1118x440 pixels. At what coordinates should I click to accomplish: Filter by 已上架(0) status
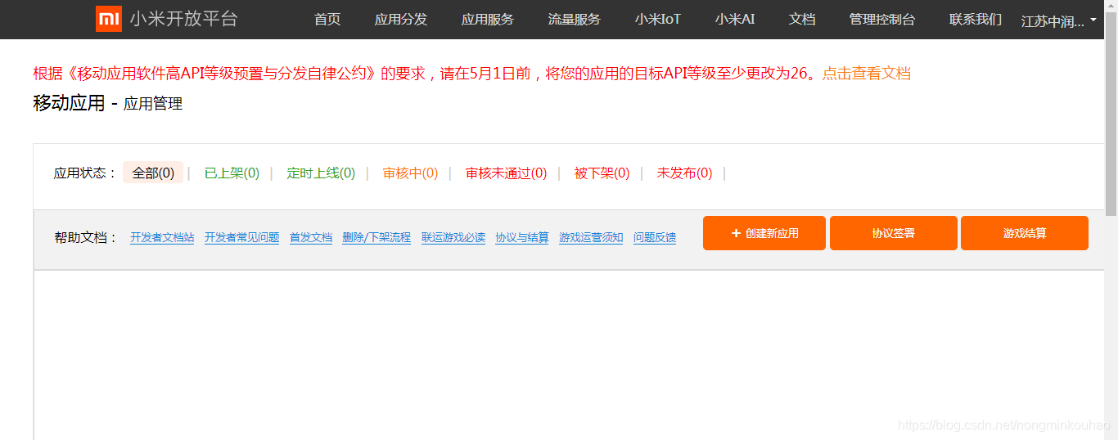(x=232, y=173)
